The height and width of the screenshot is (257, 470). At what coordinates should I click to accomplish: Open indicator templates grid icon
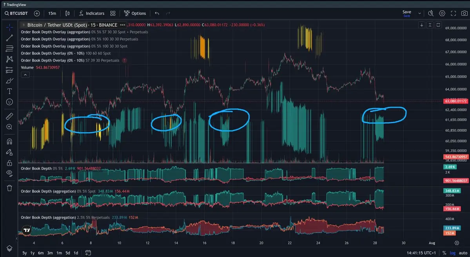(113, 13)
